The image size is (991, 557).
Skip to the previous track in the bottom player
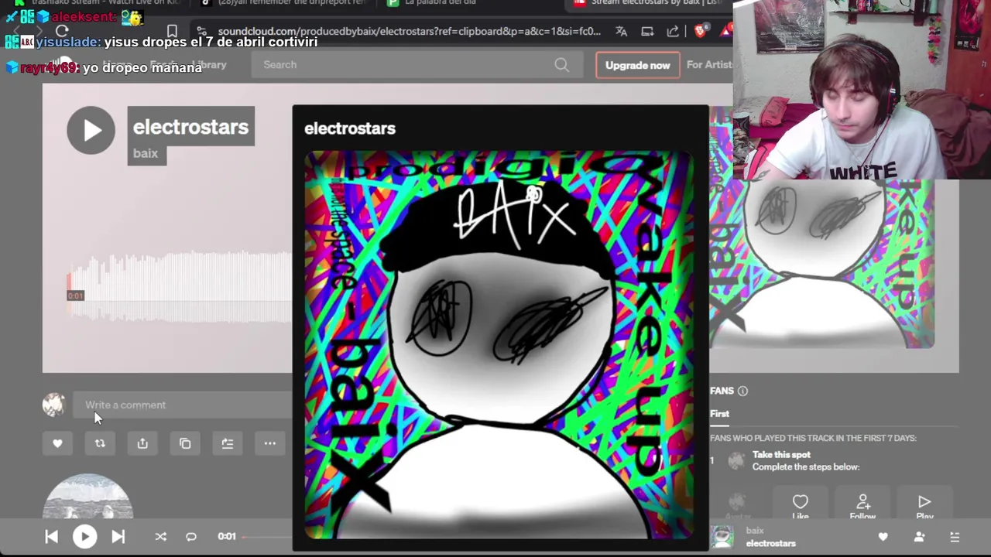pyautogui.click(x=51, y=536)
